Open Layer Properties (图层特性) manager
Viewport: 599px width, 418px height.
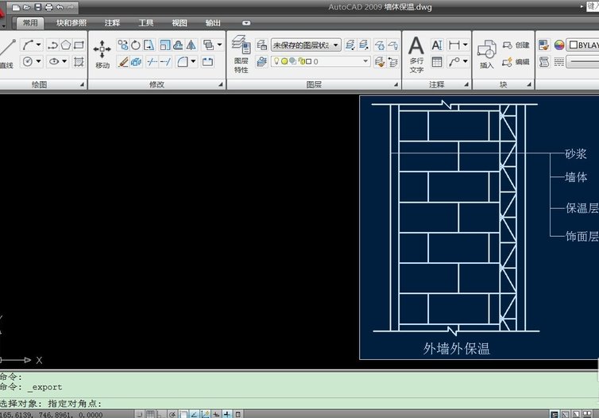point(241,54)
